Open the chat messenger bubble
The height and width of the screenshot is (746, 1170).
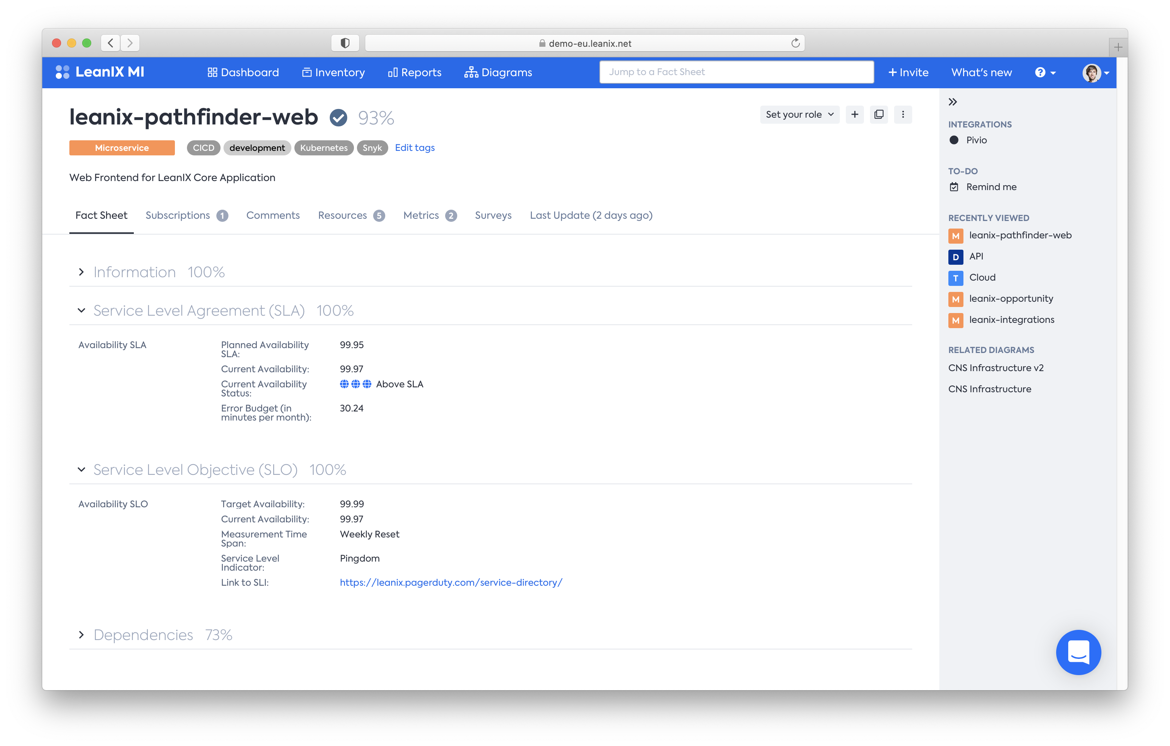pyautogui.click(x=1078, y=652)
